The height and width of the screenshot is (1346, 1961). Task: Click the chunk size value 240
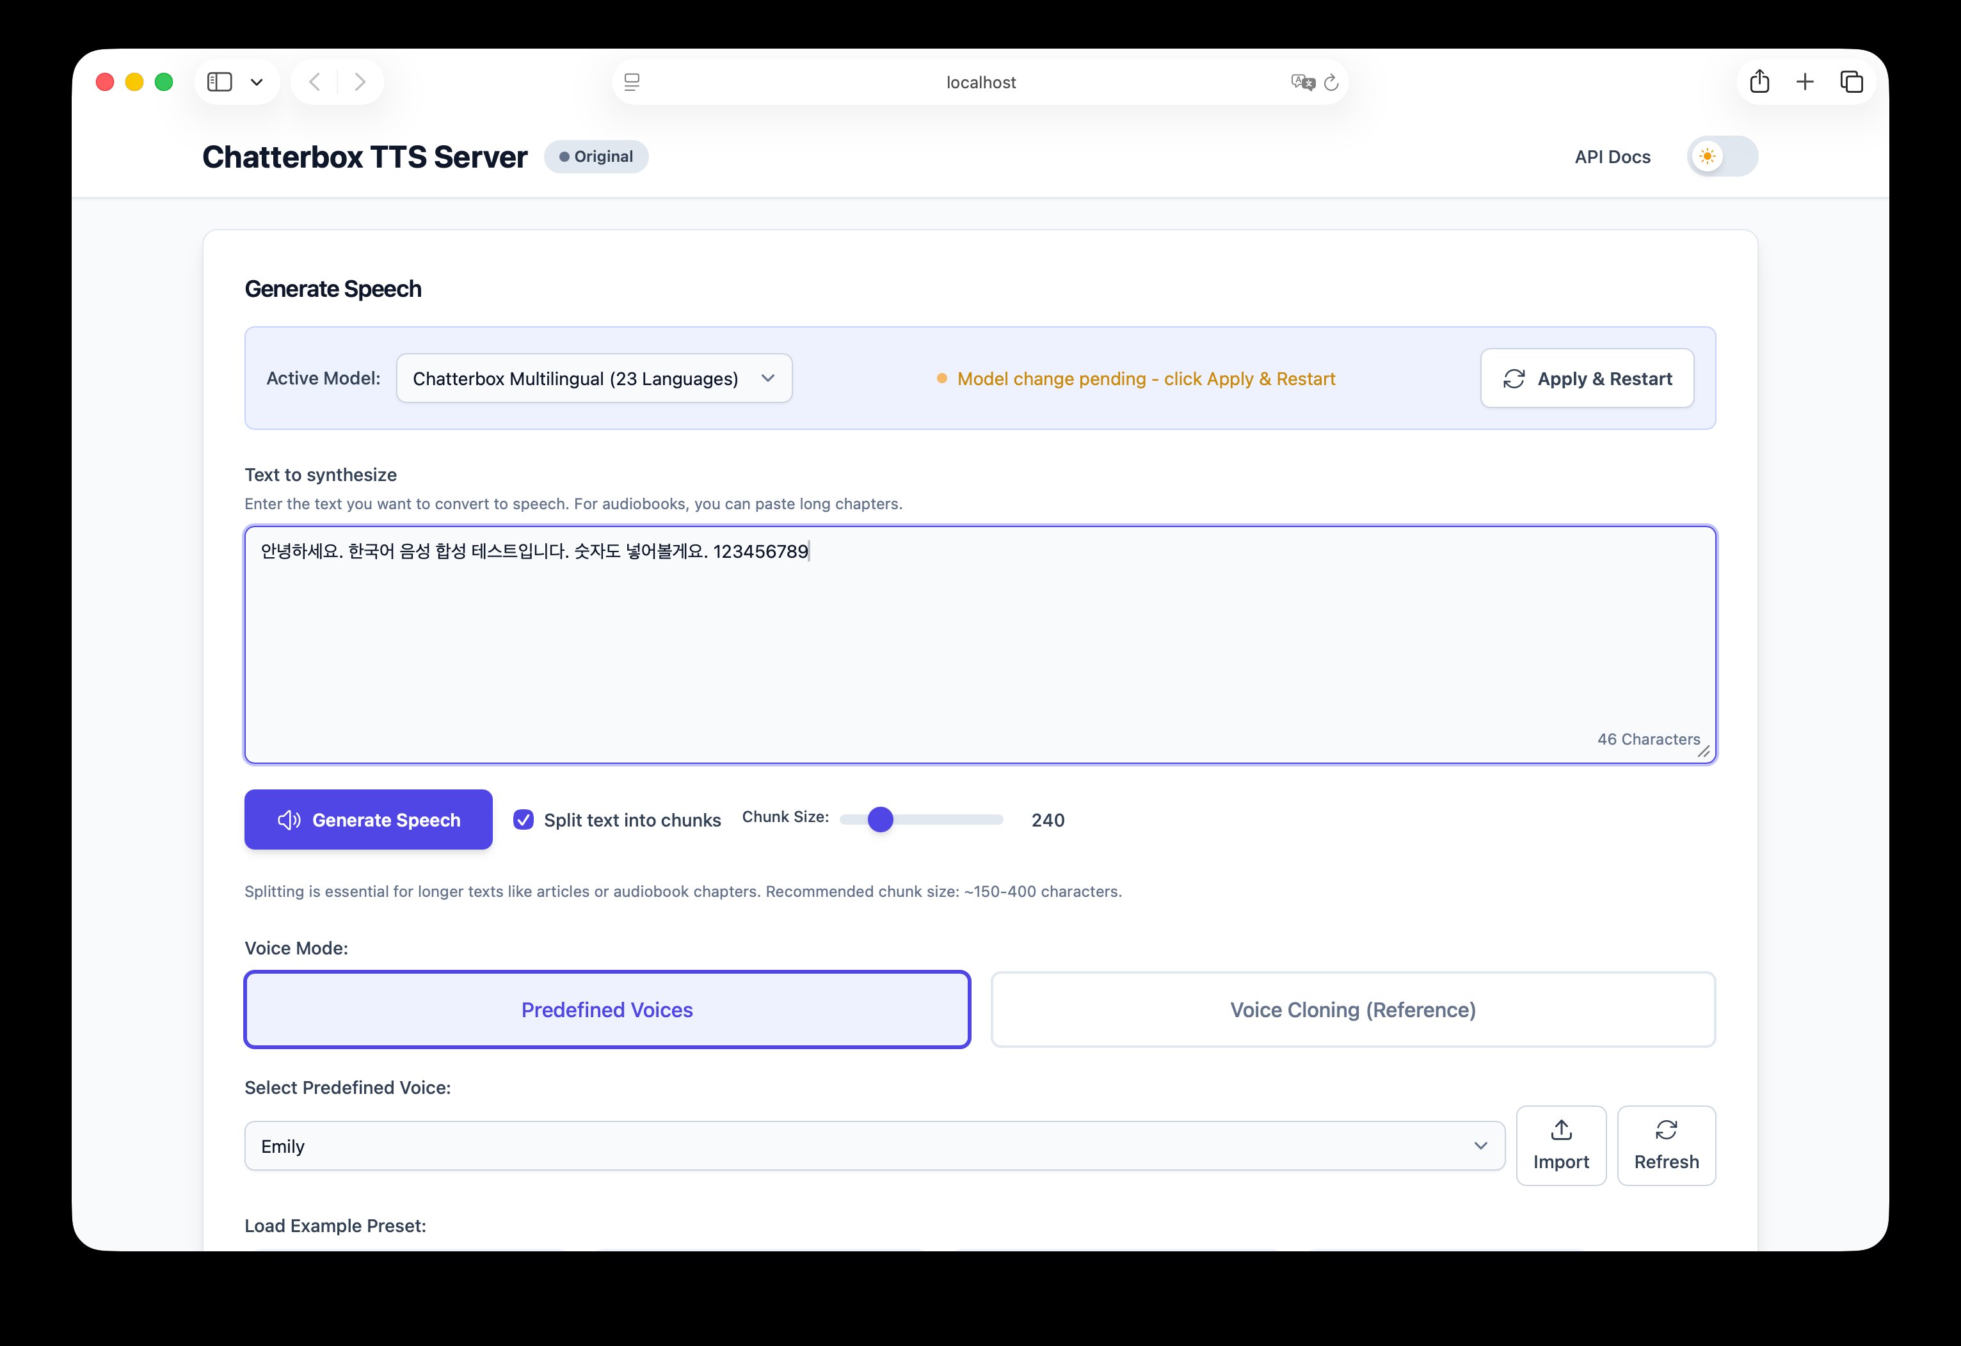point(1048,819)
